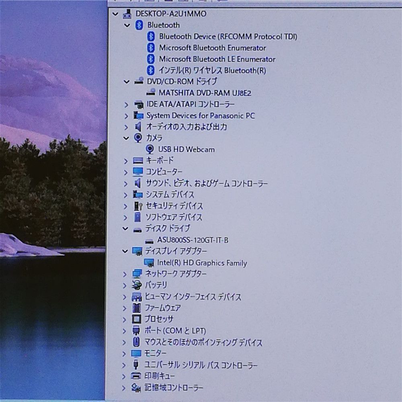Screen dimensions: 402x402
Task: Click the マウスとそのほかのポインティング デバイス icon
Action: (136, 342)
